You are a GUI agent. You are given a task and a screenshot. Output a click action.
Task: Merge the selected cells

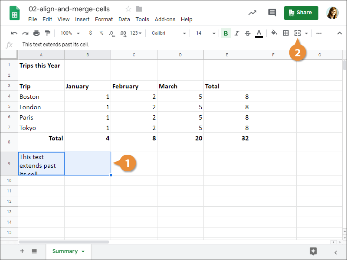click(x=297, y=33)
